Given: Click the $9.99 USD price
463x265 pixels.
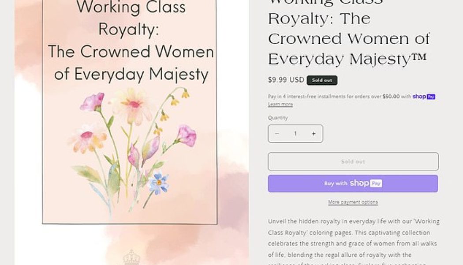Looking at the screenshot, I should 286,80.
